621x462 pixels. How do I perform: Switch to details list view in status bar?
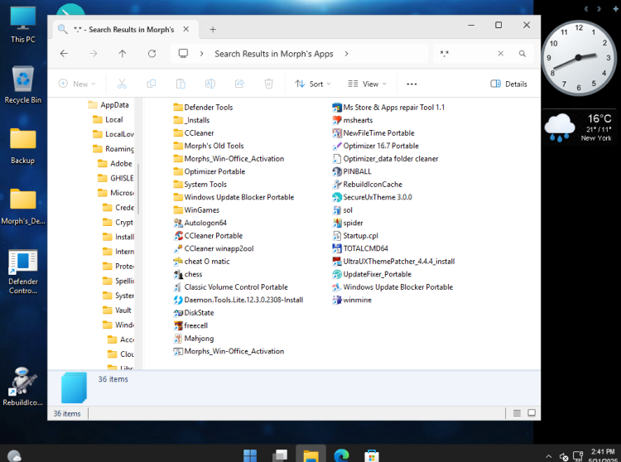517,413
